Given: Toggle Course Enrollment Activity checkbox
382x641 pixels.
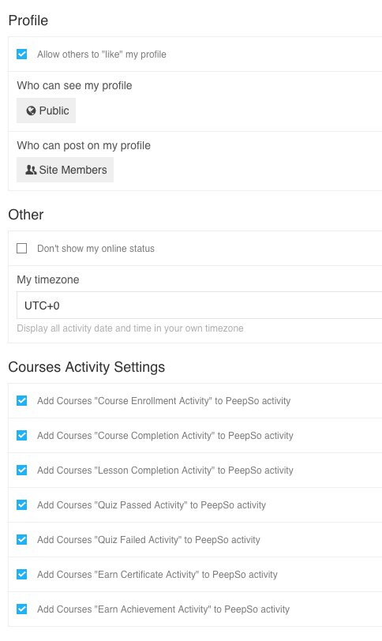Looking at the screenshot, I should click(21, 401).
